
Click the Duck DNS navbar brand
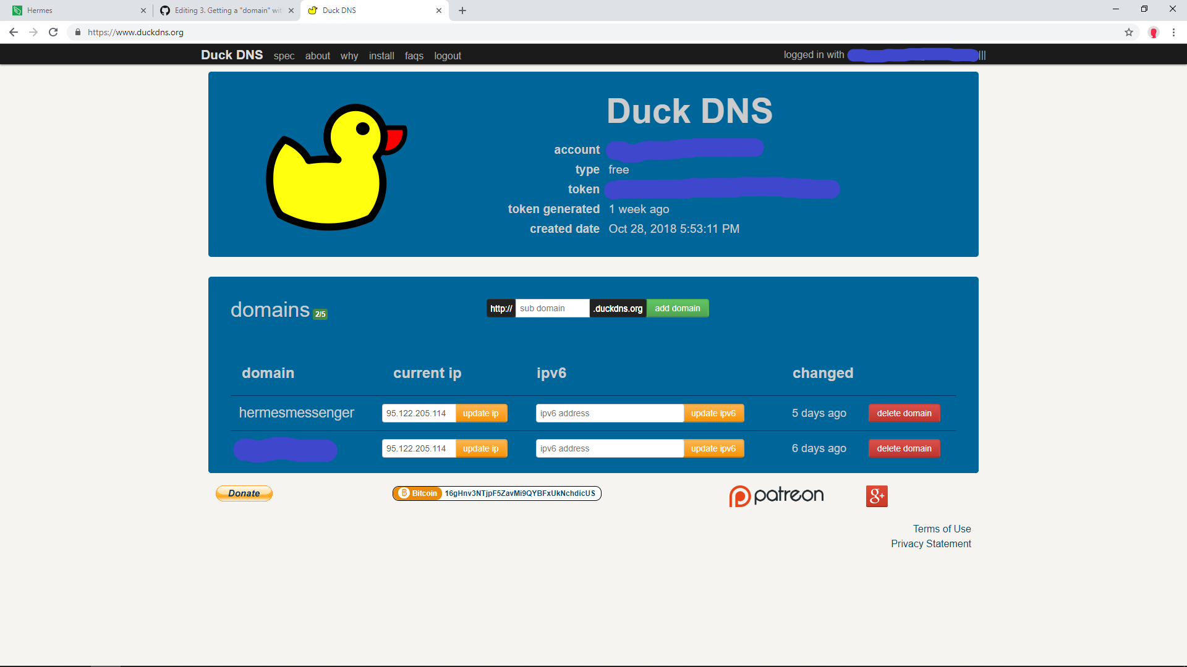click(232, 55)
